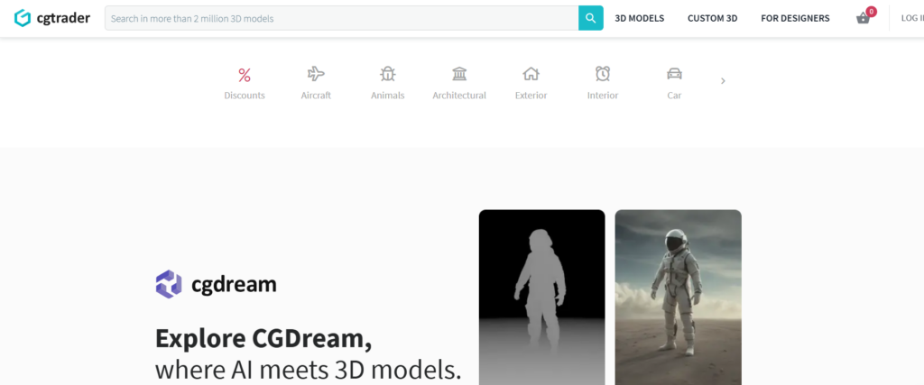The width and height of the screenshot is (924, 385).
Task: Click the Log In link
Action: coord(911,18)
